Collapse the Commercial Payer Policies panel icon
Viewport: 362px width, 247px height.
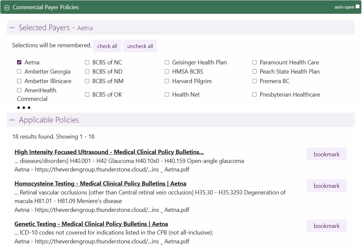[x=7, y=8]
